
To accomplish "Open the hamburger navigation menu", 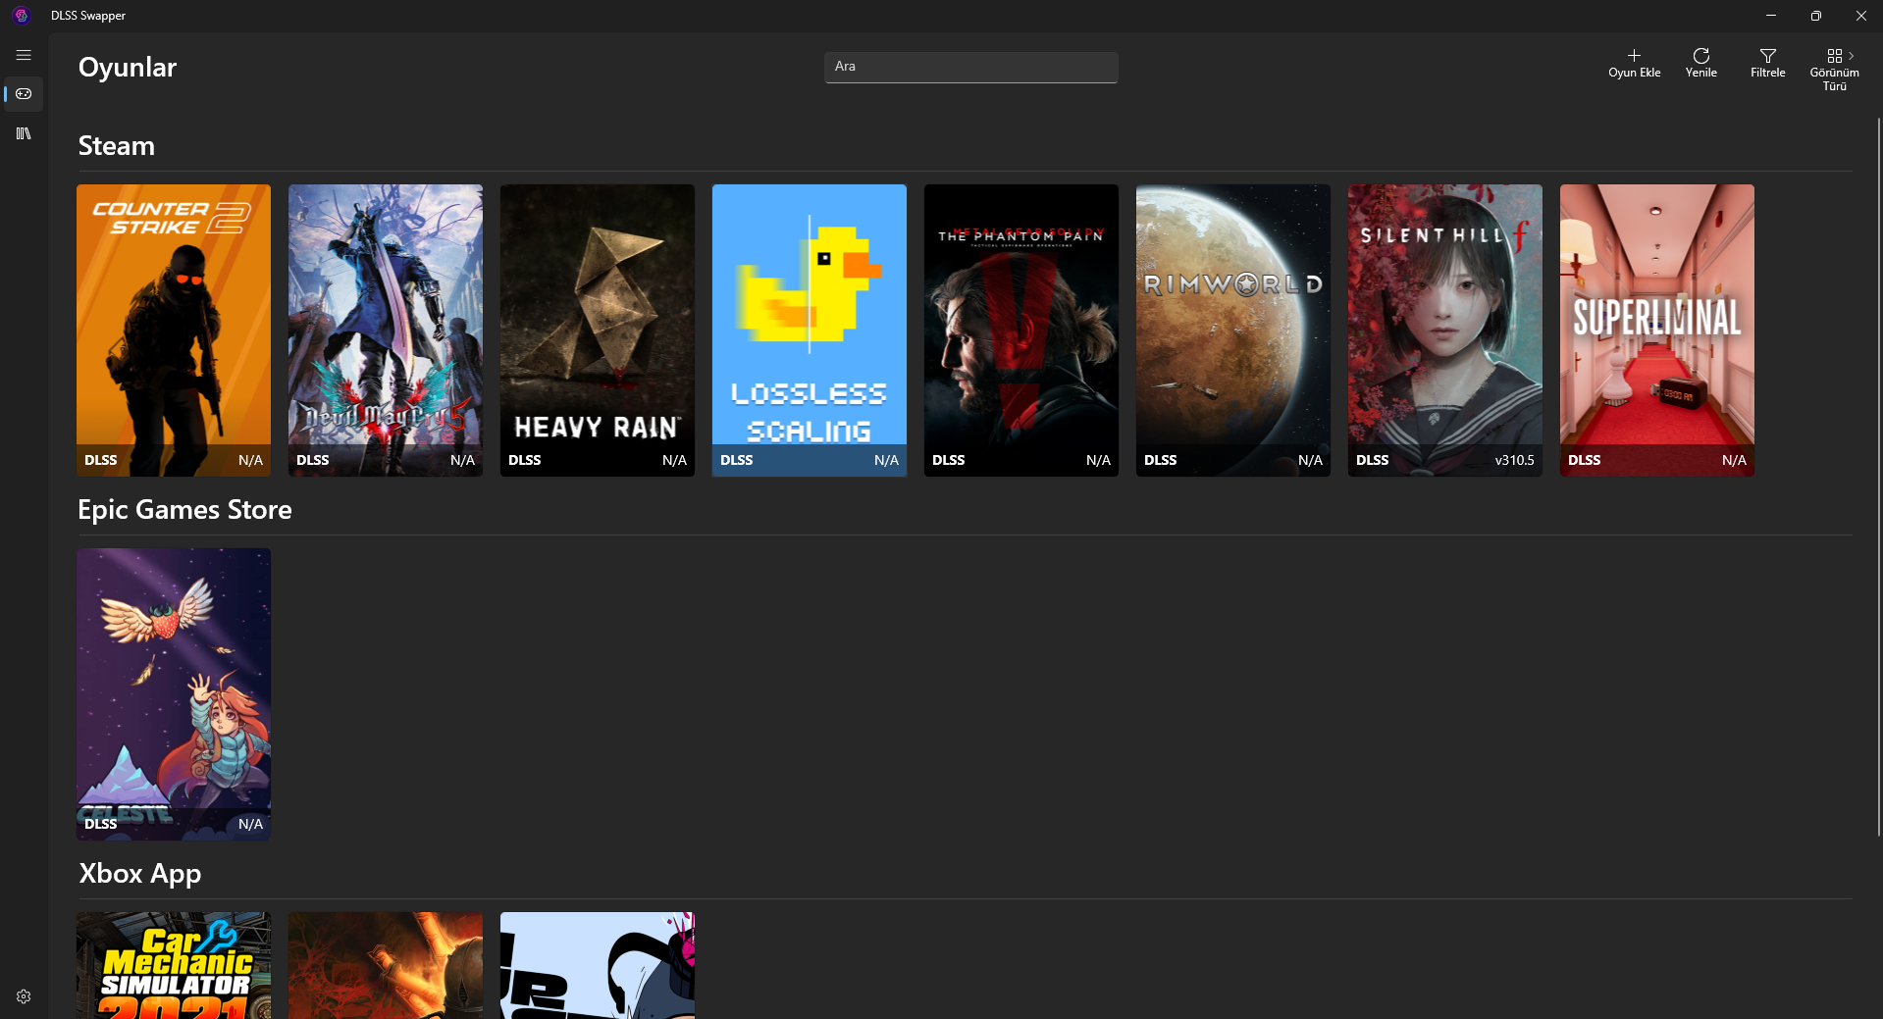I will [24, 56].
